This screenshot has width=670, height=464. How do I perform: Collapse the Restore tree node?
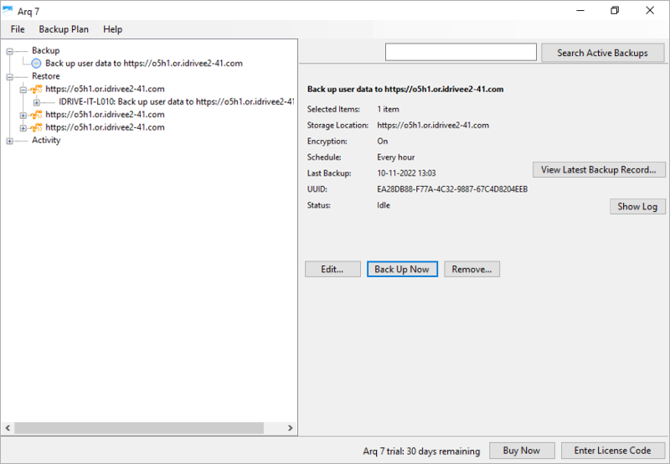click(x=9, y=77)
